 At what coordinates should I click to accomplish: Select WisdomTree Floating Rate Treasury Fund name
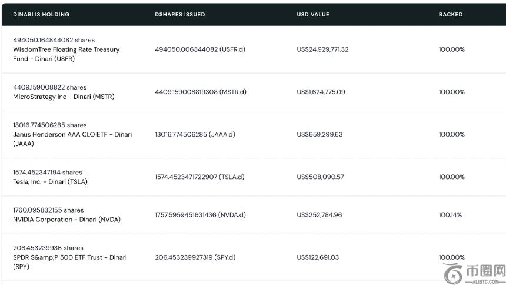tap(66, 54)
